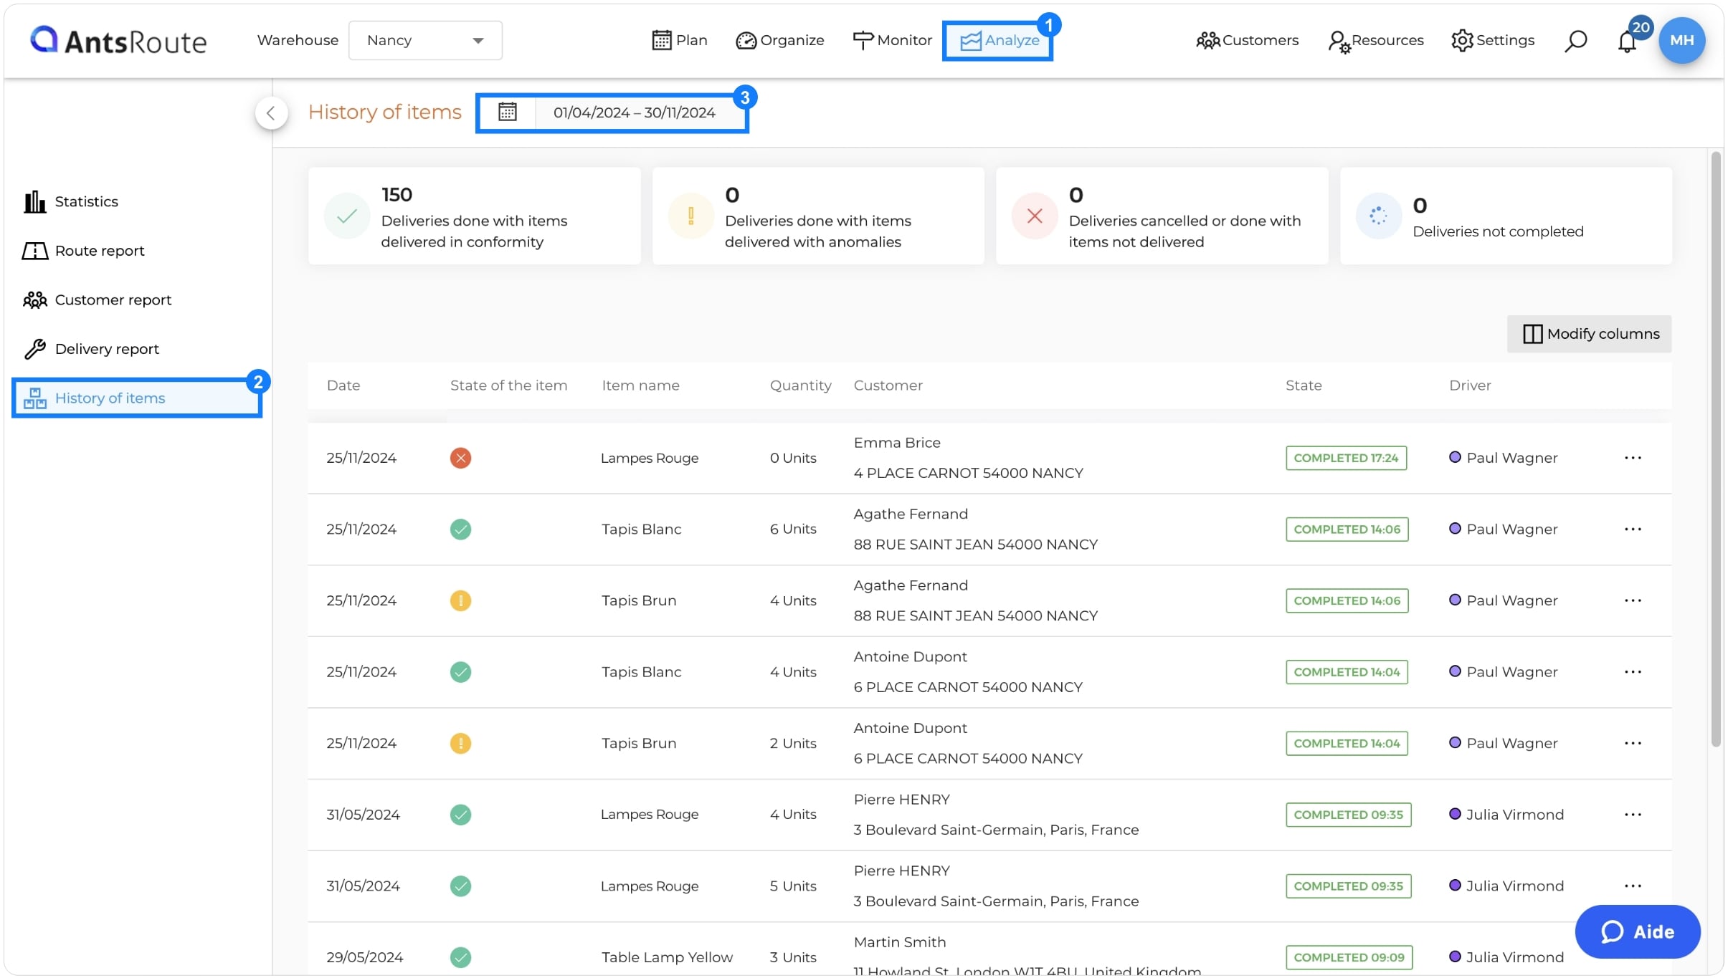
Task: Click the Driver column header
Action: point(1470,385)
